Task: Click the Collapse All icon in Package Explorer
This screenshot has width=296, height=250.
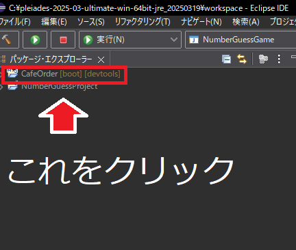Action: tap(226, 59)
